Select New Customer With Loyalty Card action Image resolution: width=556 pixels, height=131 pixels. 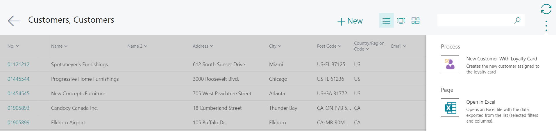pos(502,59)
